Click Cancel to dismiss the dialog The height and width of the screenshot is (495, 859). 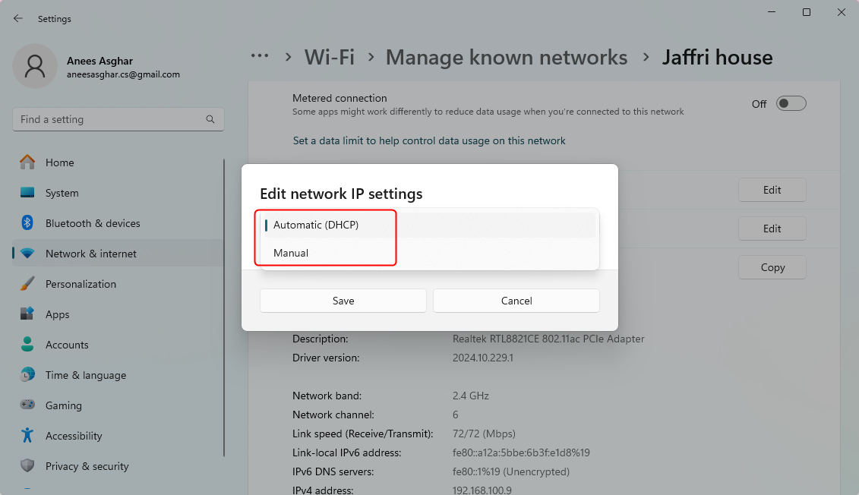tap(516, 300)
